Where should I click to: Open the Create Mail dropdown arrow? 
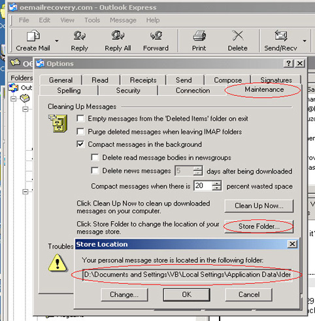click(x=57, y=40)
